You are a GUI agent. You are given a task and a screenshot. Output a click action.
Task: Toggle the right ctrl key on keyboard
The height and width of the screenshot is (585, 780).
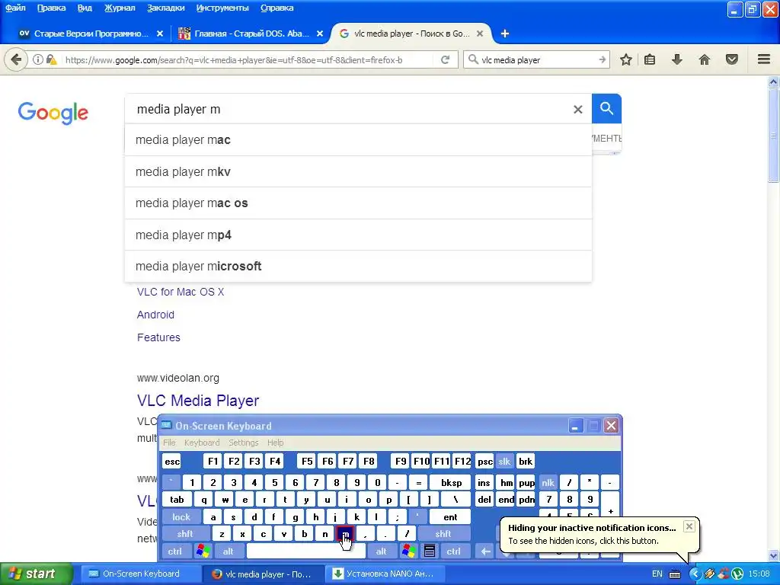(453, 551)
